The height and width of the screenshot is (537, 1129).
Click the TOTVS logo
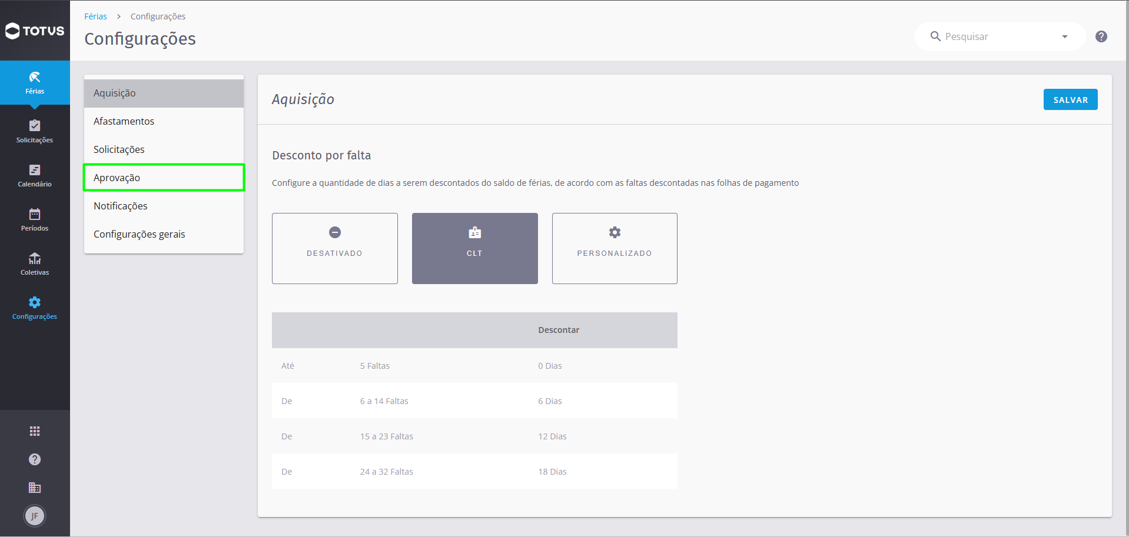[x=35, y=31]
